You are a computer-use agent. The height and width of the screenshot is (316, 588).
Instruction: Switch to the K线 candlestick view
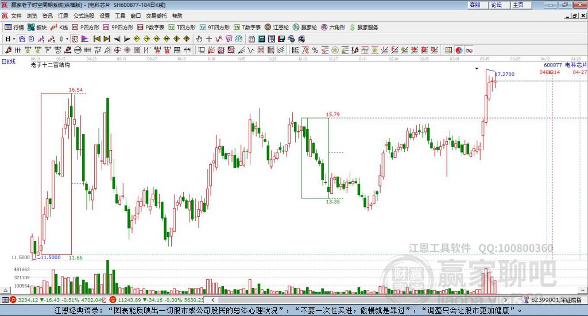click(x=59, y=28)
